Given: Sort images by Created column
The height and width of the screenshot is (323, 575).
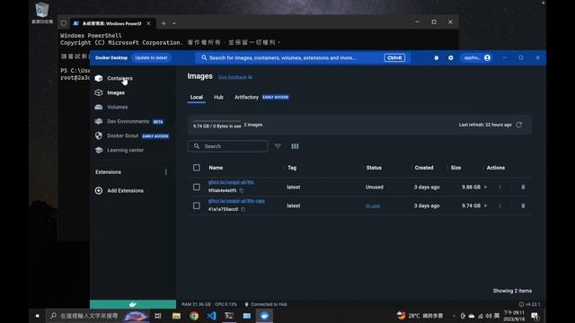Looking at the screenshot, I should pos(424,168).
